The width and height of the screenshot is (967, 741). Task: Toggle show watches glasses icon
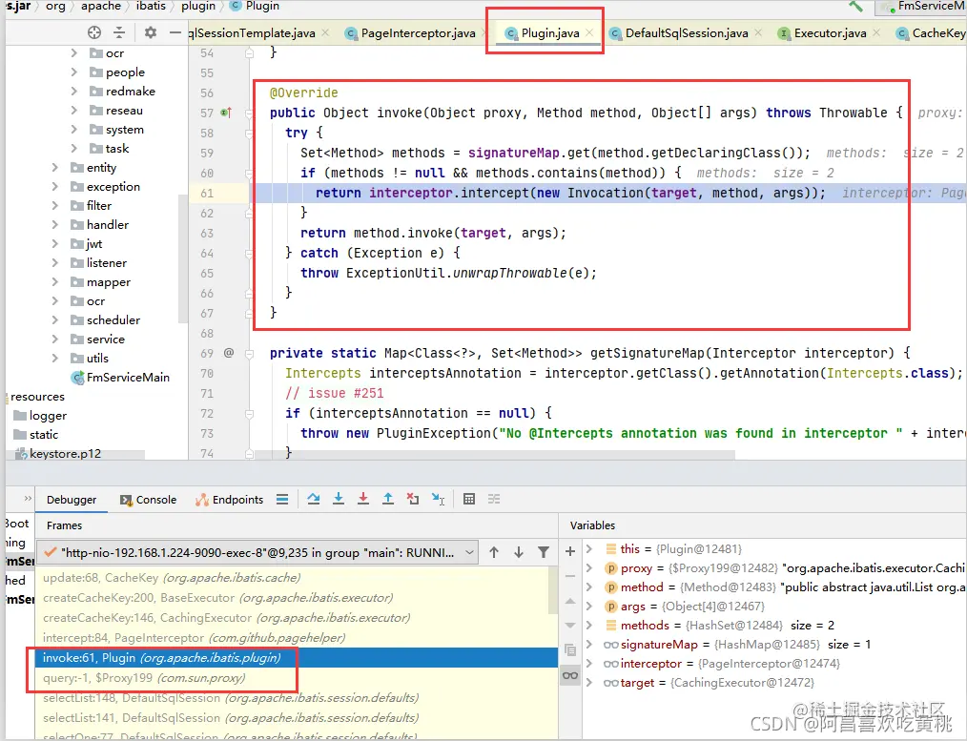(x=570, y=675)
